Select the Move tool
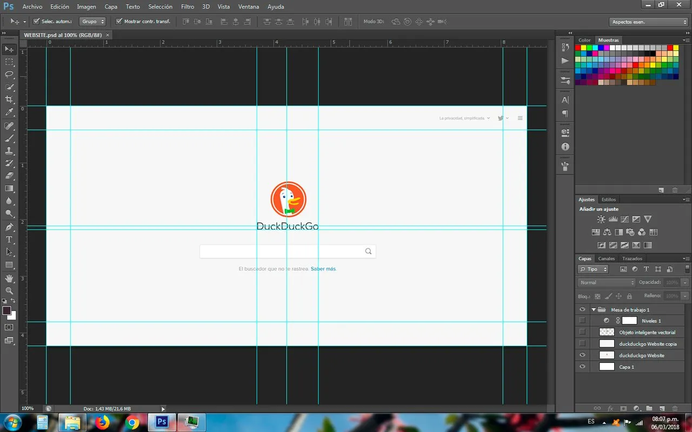Screen dimensions: 692x432 (x=9, y=49)
